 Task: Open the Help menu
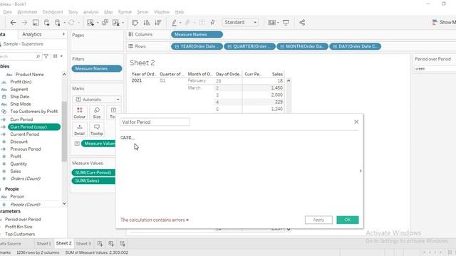pyautogui.click(x=180, y=12)
